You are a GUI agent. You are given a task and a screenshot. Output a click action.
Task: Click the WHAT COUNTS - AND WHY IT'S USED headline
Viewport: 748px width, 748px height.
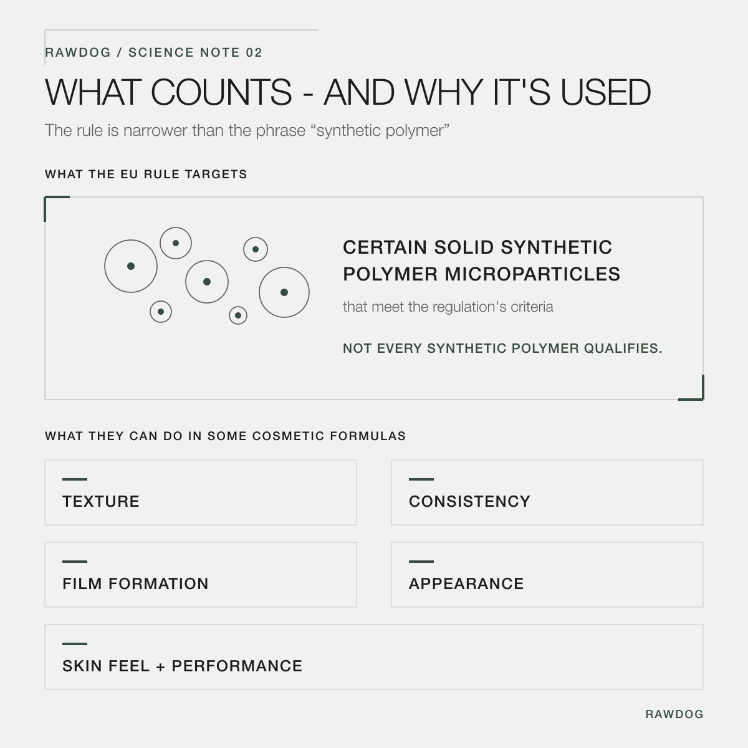pos(348,92)
